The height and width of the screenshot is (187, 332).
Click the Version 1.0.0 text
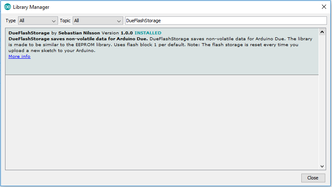click(117, 33)
